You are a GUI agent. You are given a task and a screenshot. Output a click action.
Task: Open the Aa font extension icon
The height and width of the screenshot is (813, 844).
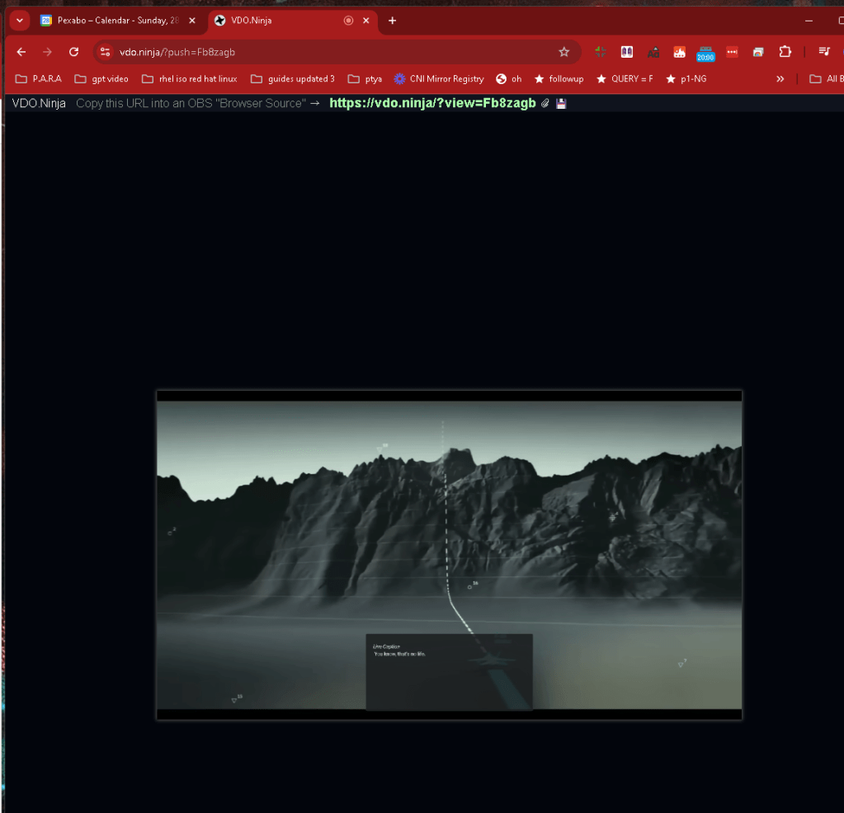tap(653, 52)
